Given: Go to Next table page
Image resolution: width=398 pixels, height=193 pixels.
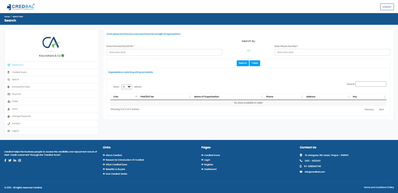Looking at the screenshot, I should (x=381, y=110).
